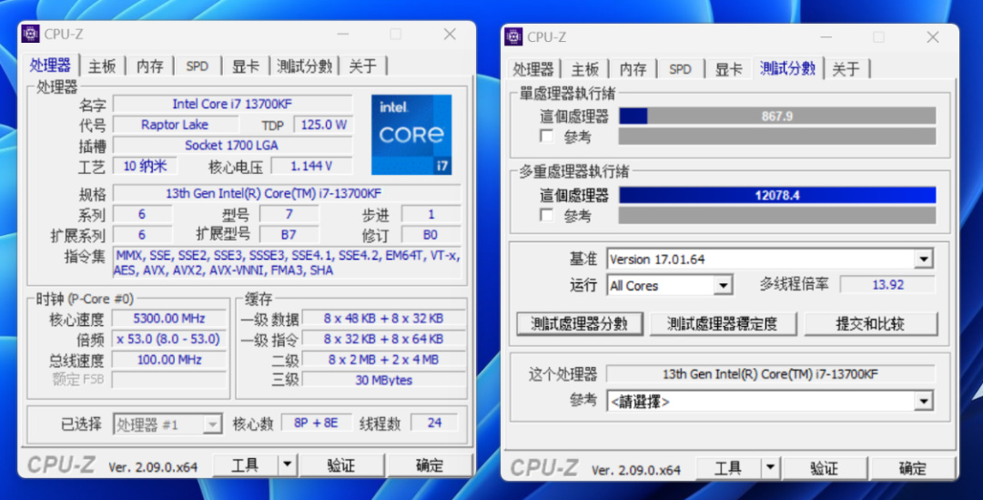Open 关于 tab in right window
983x500 pixels.
pyautogui.click(x=846, y=69)
